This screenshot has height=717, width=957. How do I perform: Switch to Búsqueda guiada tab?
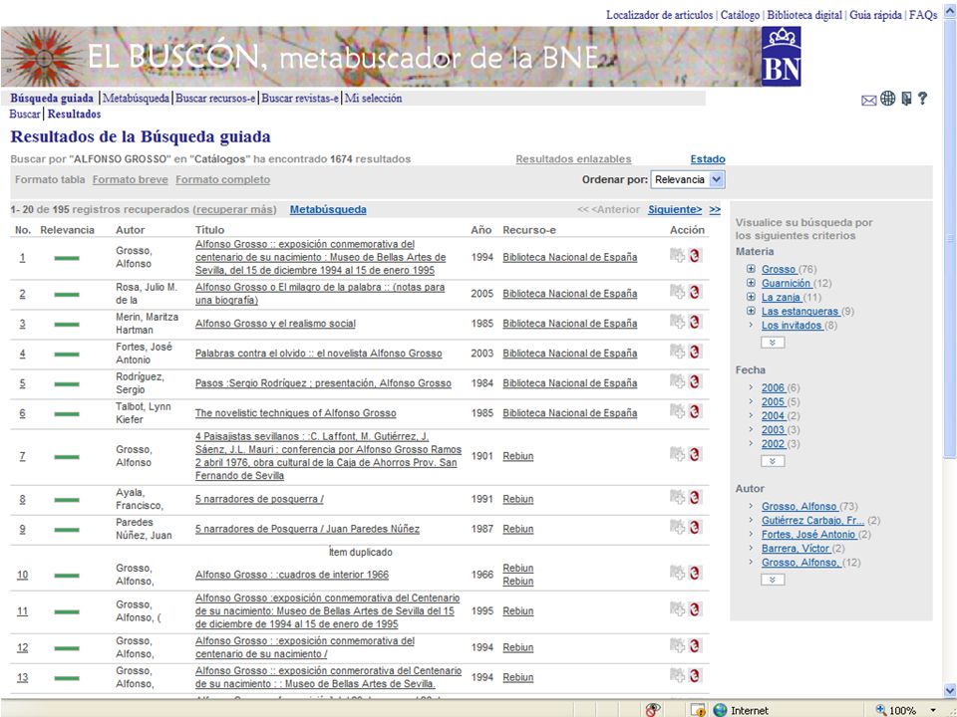point(52,99)
